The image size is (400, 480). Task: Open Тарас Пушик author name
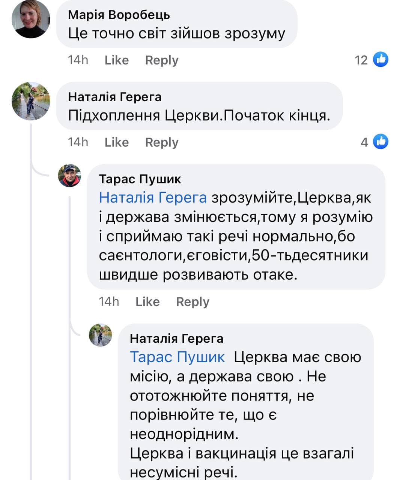click(140, 179)
